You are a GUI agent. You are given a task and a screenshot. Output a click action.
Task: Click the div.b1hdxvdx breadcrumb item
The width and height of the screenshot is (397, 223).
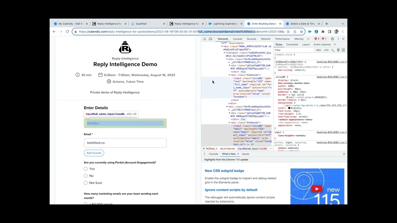[228, 149]
